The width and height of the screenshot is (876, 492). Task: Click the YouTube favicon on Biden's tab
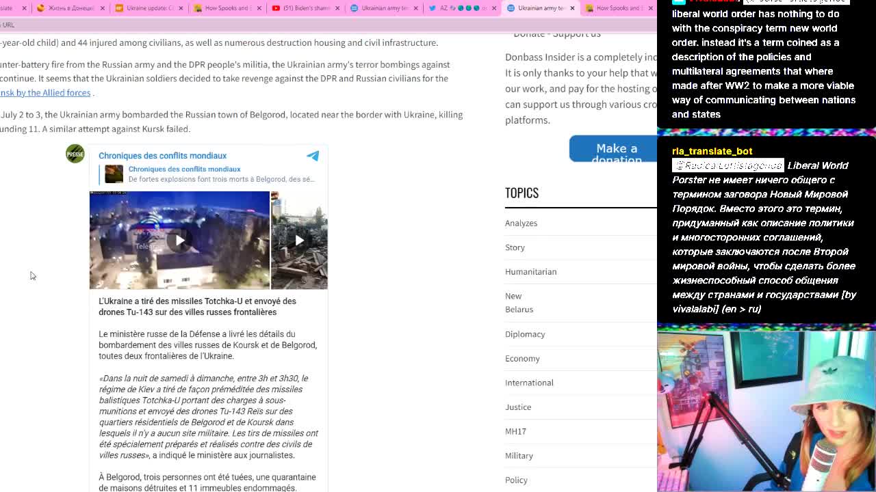[x=276, y=8]
